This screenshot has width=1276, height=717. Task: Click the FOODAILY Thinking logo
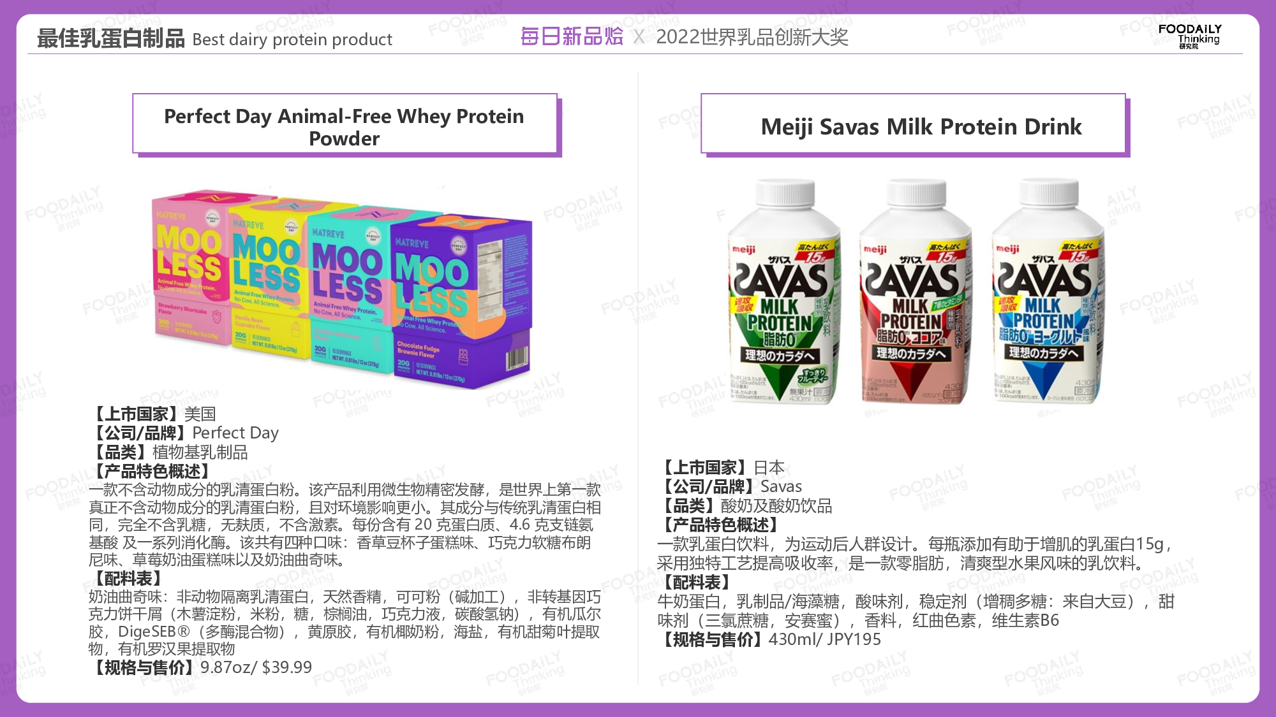click(x=1190, y=36)
